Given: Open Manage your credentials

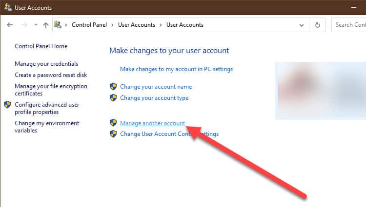Looking at the screenshot, I should point(46,64).
